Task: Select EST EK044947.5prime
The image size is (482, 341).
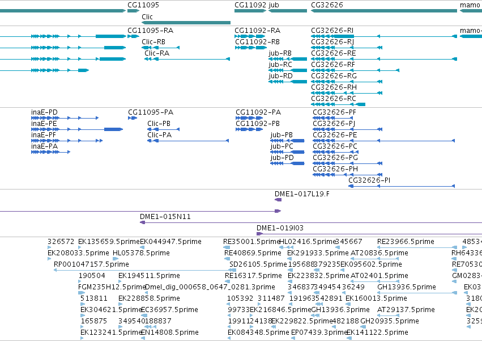Action: [171, 242]
